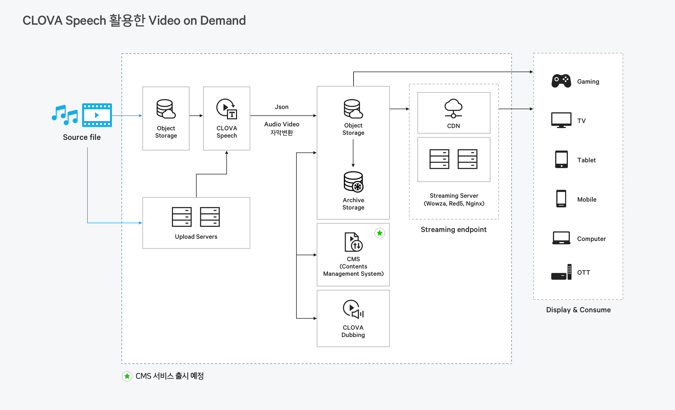This screenshot has width=675, height=410.
Task: Select the TV monitor icon
Action: pyautogui.click(x=561, y=120)
